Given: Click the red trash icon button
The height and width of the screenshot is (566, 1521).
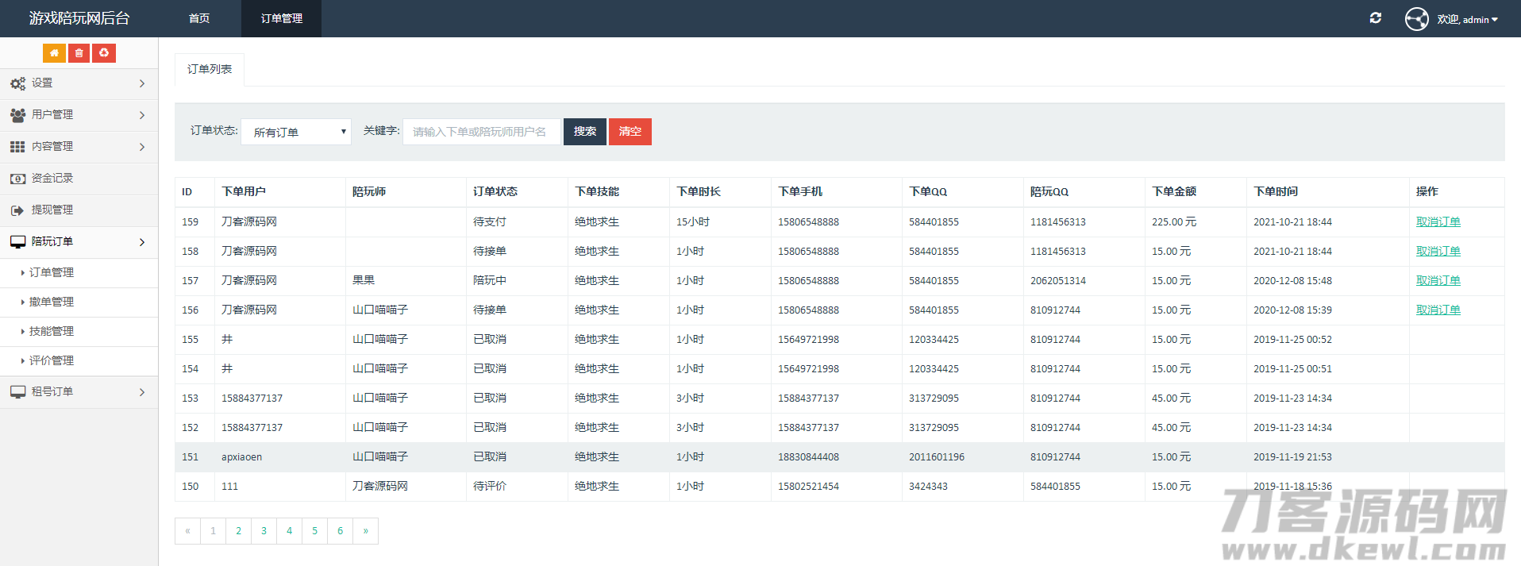Looking at the screenshot, I should point(79,53).
